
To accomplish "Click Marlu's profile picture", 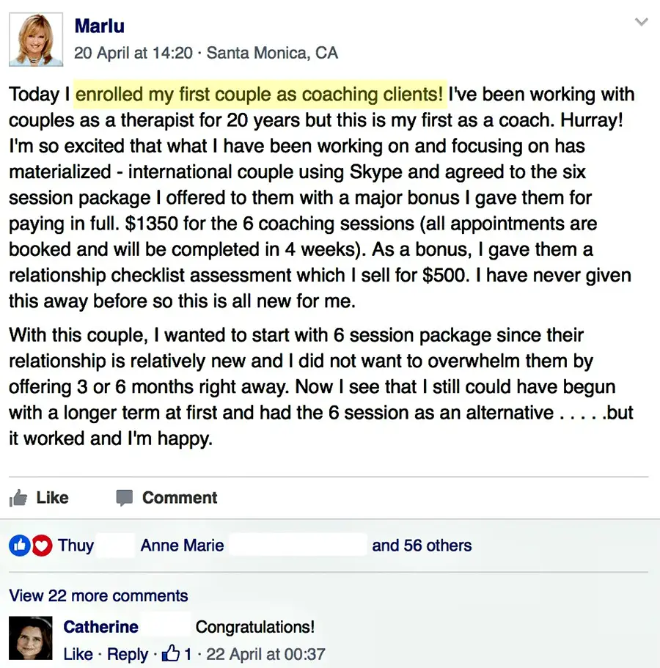I will (35, 39).
